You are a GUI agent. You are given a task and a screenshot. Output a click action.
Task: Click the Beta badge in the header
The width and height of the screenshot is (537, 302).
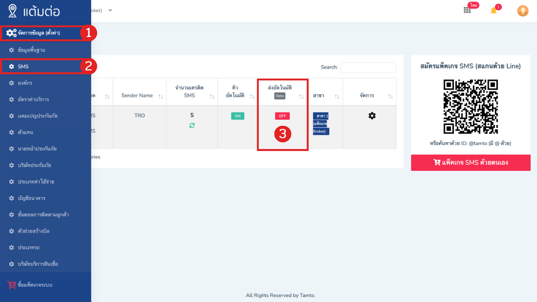pos(280,96)
